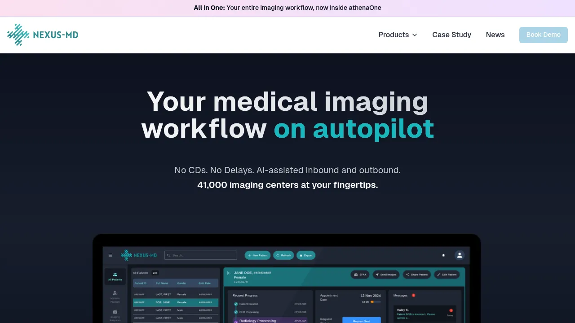Click the Radiology Processing step

tap(270, 320)
